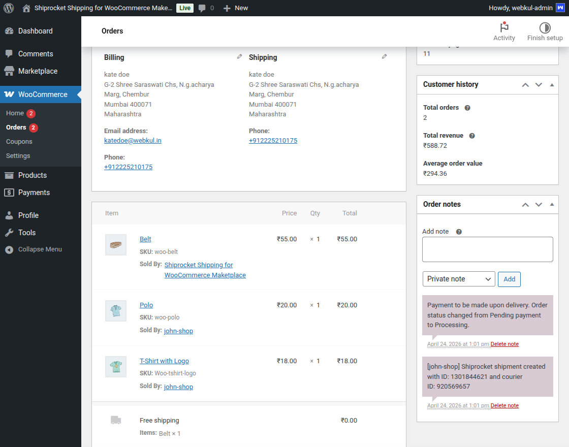Show help tooltip for Add note
Image resolution: width=569 pixels, height=447 pixels.
point(459,232)
